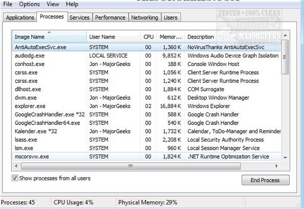
Task: Click the End Process button
Action: [x=266, y=180]
